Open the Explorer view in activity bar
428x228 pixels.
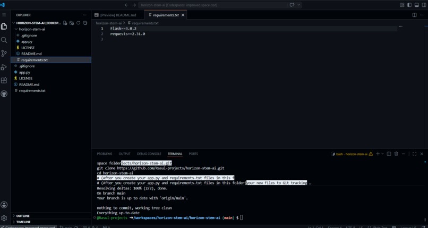[4, 26]
